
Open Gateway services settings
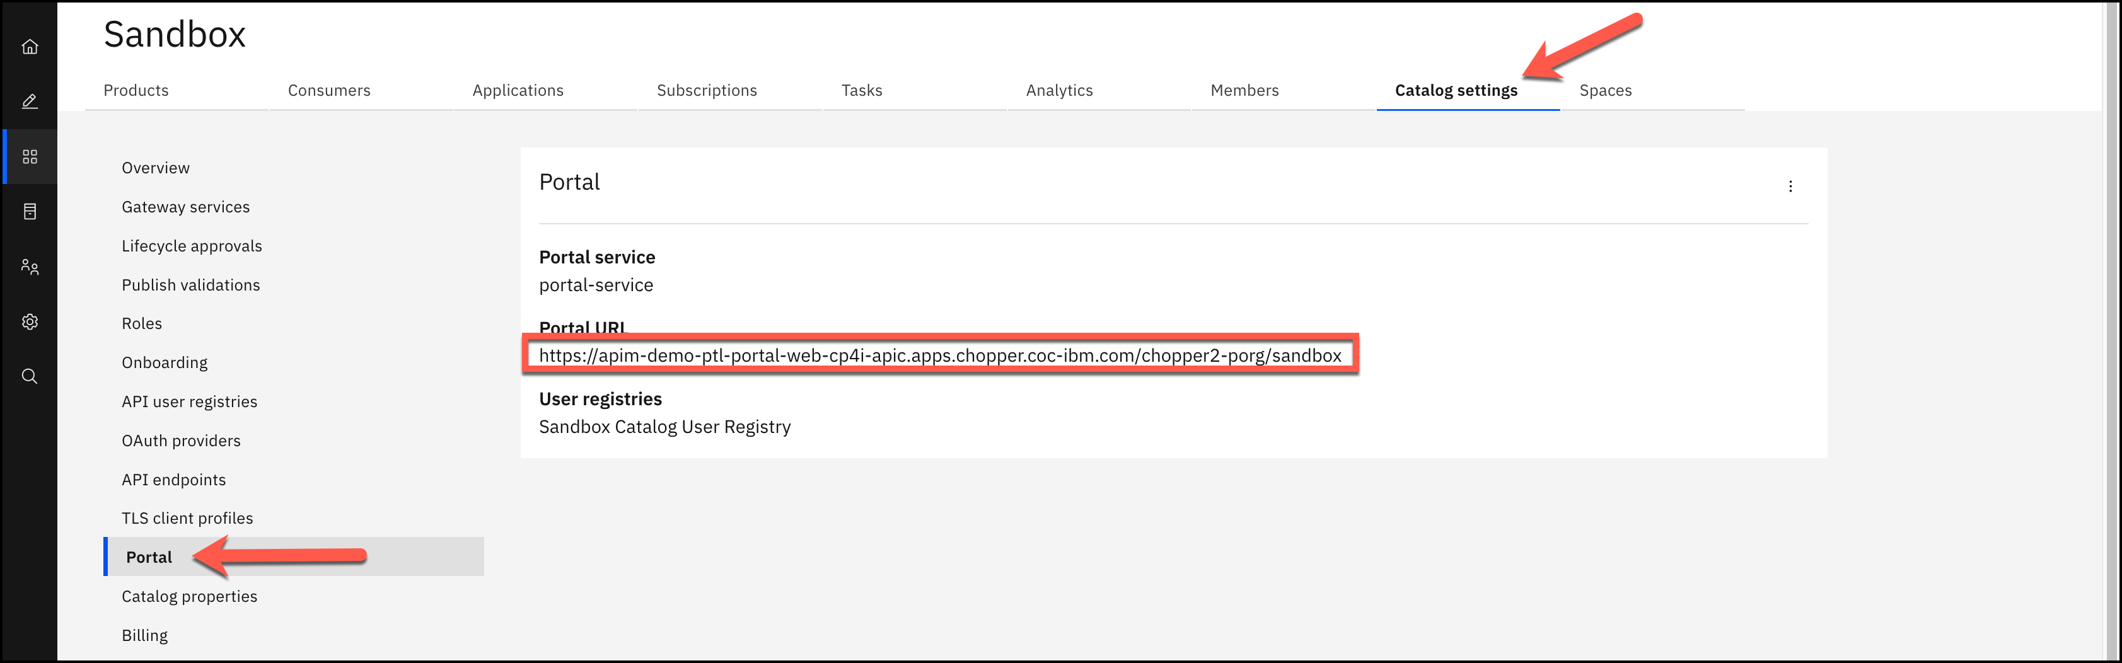coord(185,207)
